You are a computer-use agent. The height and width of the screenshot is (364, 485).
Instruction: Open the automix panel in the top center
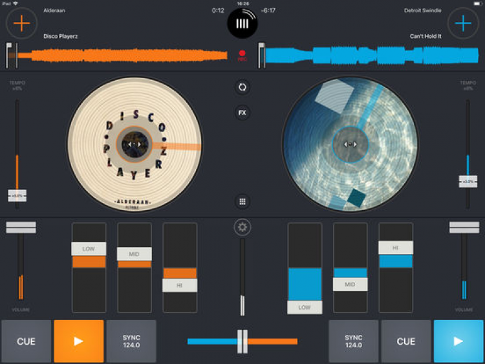(242, 23)
